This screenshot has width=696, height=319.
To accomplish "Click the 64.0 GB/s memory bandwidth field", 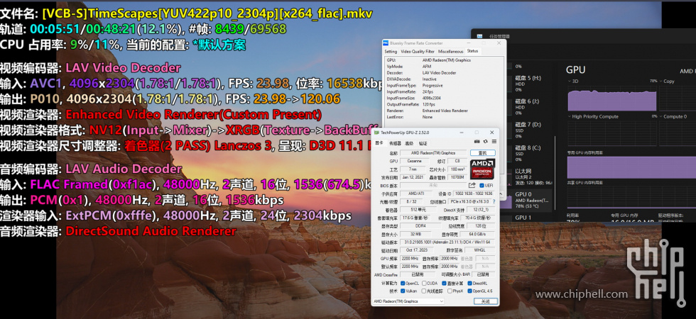I will pos(477,234).
